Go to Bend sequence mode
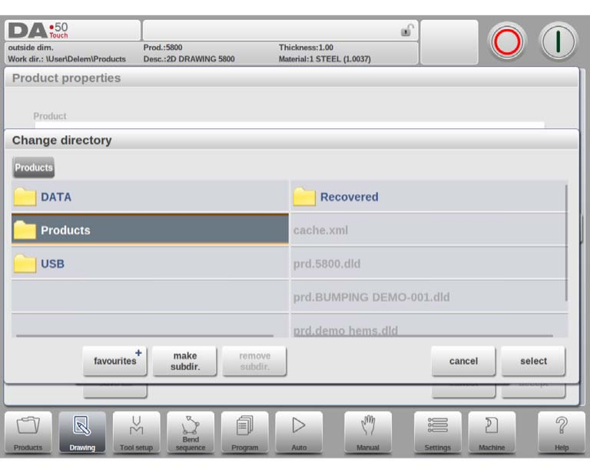This screenshot has width=590, height=472. coord(191,432)
